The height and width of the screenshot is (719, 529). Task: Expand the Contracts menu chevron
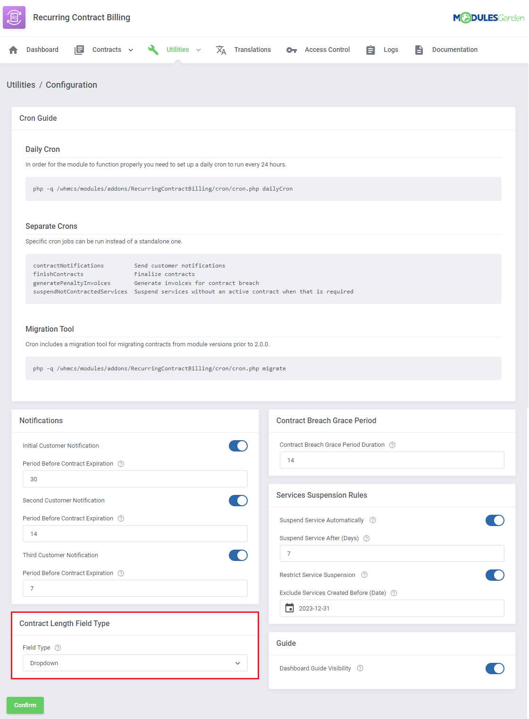click(x=131, y=50)
